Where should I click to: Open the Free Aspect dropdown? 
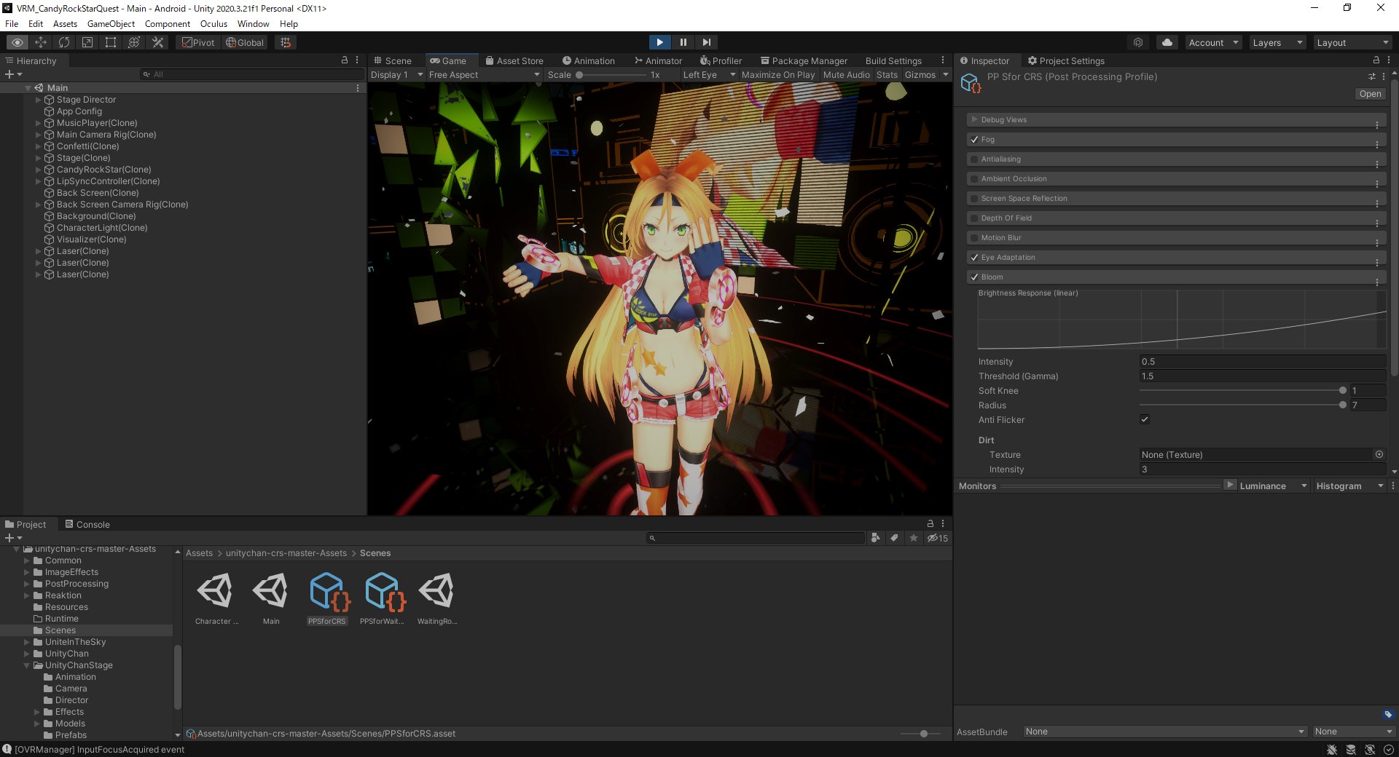pyautogui.click(x=483, y=74)
